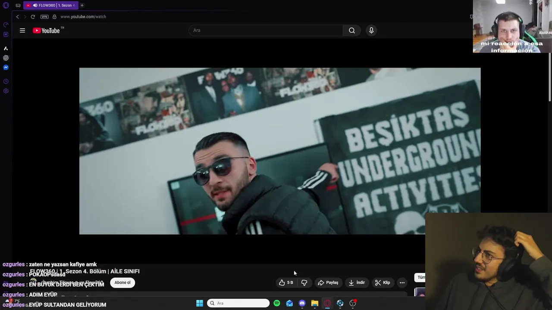This screenshot has height=310, width=552.
Task: Open the Aria AI sidebar icon
Action: (6, 48)
